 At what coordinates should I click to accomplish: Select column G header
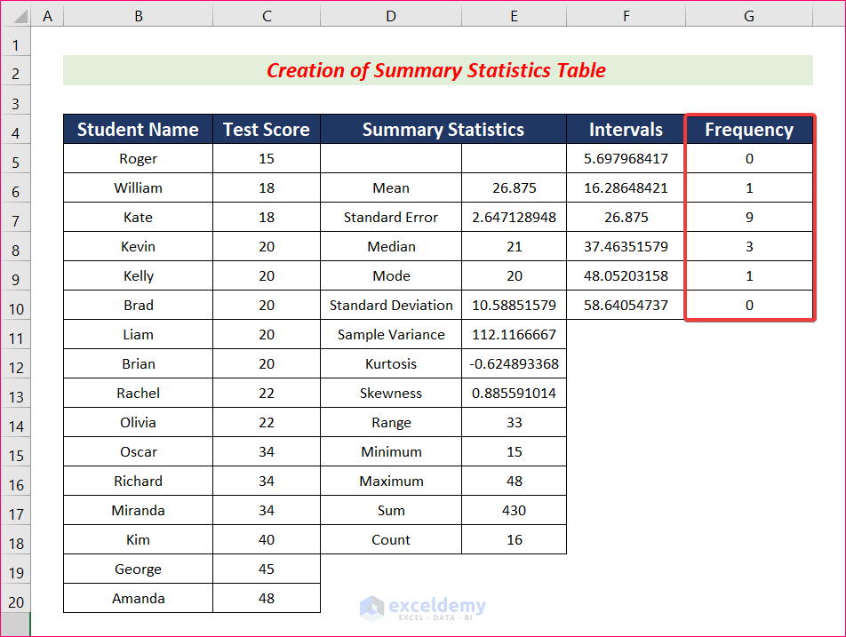(x=749, y=16)
